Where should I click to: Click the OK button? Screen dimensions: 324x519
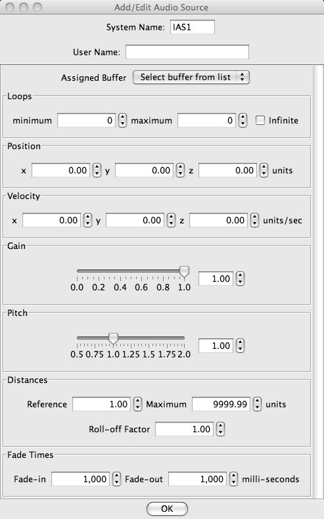click(x=167, y=508)
